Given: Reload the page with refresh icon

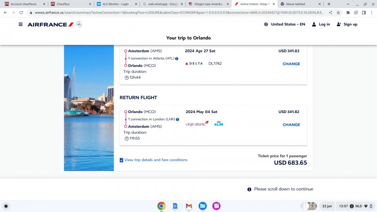Looking at the screenshot, I should click(x=20, y=13).
